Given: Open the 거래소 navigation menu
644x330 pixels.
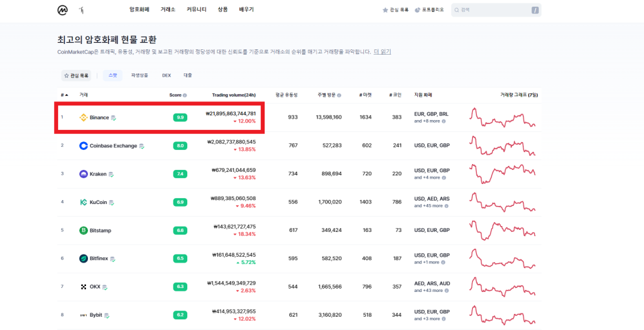Looking at the screenshot, I should (168, 9).
